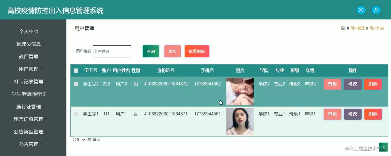This screenshot has width=391, height=156.
Task: Click 用户列表 in the breadcrumb
Action: click(377, 28)
